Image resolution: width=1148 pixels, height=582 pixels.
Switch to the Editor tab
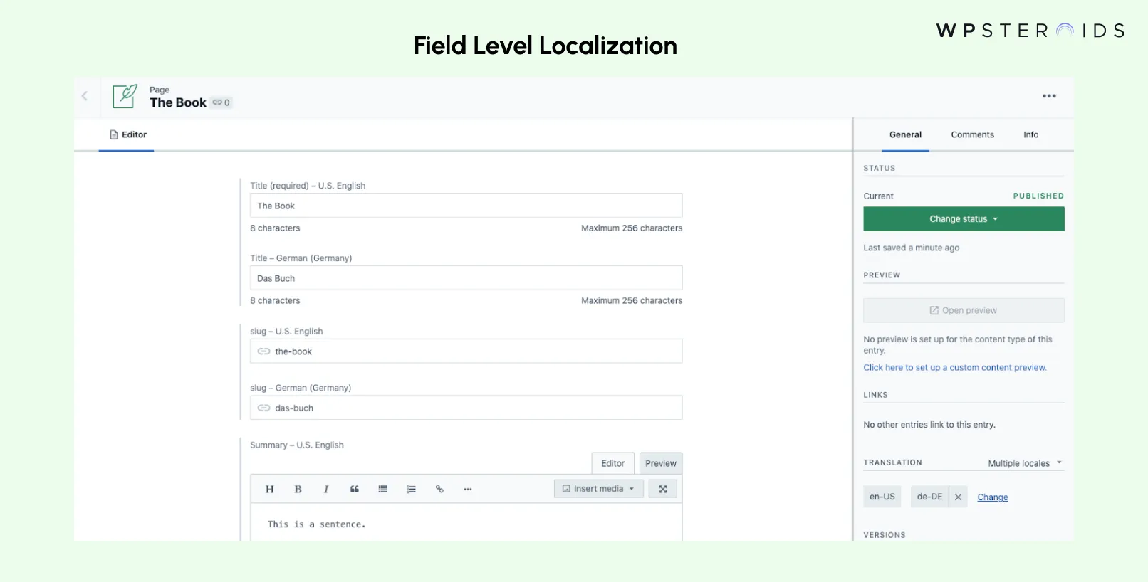128,134
